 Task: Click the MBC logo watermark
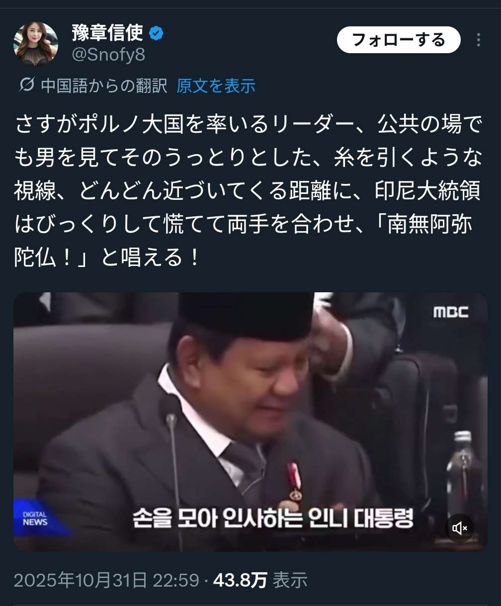click(x=450, y=312)
